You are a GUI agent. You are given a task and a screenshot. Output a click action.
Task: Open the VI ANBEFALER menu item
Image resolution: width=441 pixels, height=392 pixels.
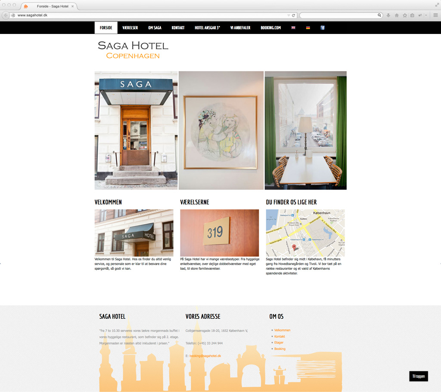pos(240,28)
